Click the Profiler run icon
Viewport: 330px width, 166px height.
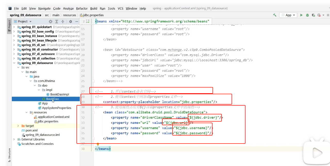click(319, 15)
